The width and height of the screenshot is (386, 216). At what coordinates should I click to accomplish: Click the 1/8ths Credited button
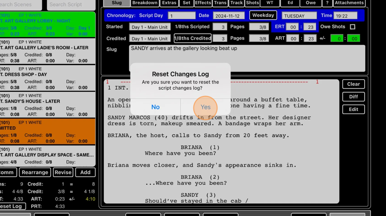pos(192,38)
